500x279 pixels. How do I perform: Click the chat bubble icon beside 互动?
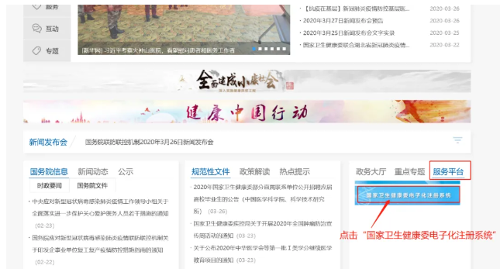tap(37, 29)
